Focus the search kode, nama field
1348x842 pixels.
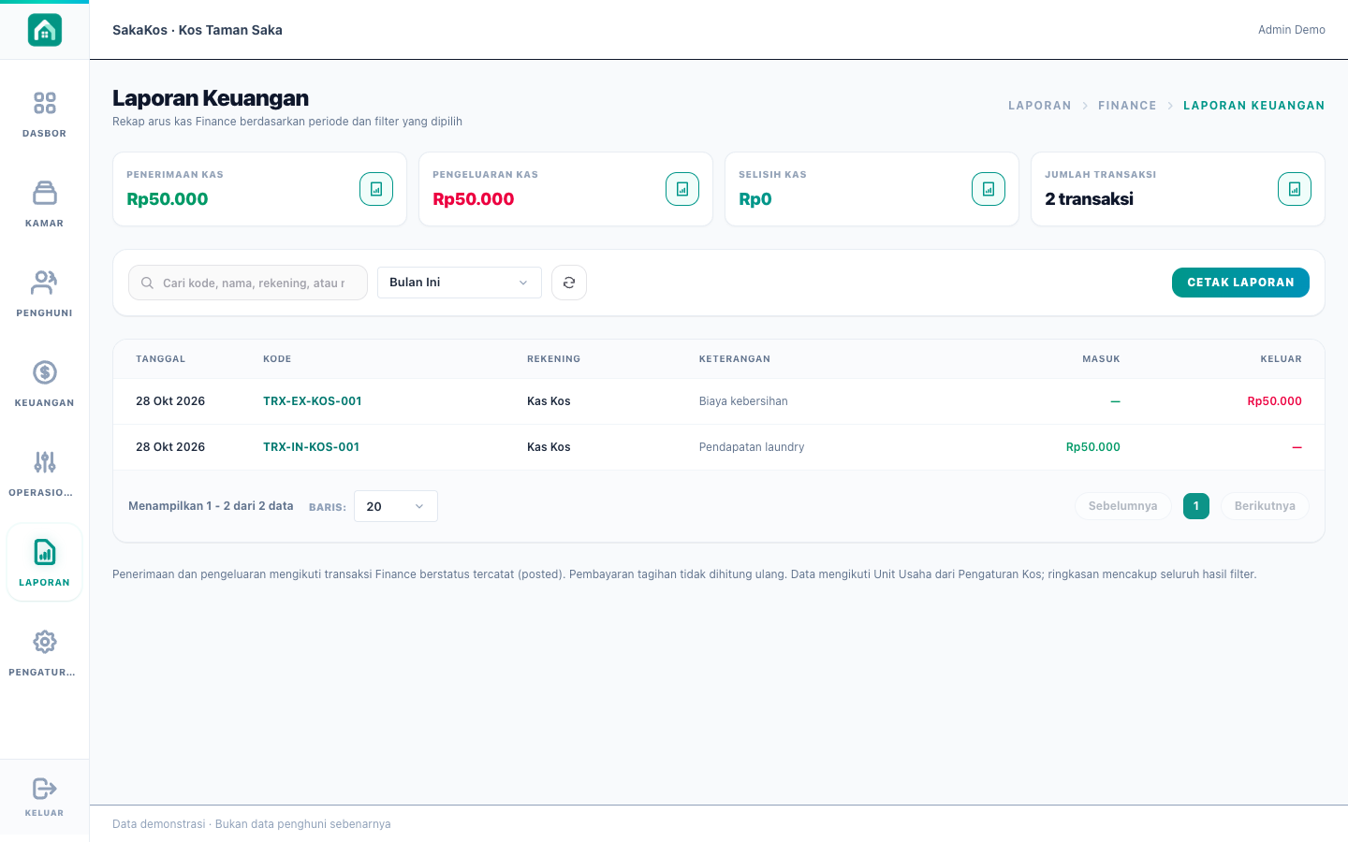(248, 283)
